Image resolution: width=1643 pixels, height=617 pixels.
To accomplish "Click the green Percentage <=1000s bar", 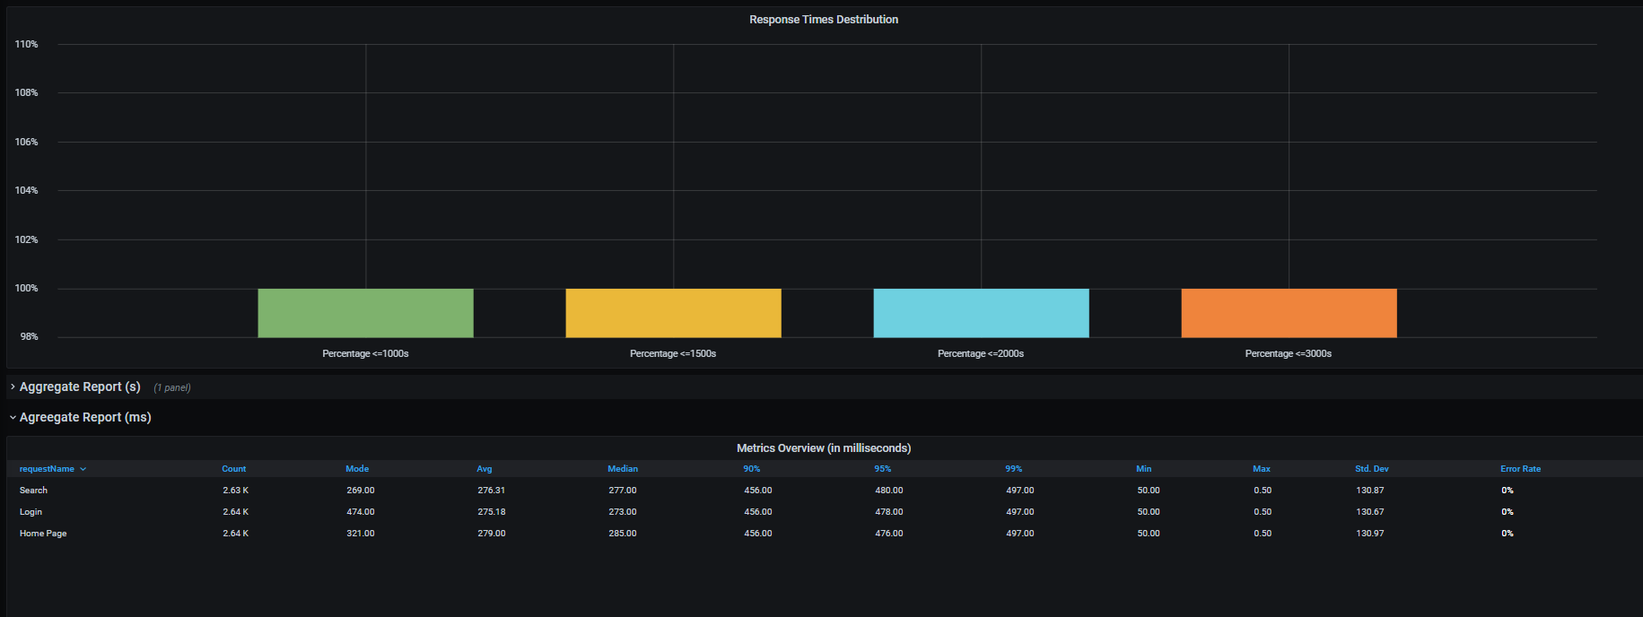I will point(365,313).
